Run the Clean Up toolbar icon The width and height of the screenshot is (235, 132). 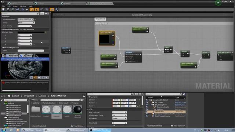tap(27, 10)
